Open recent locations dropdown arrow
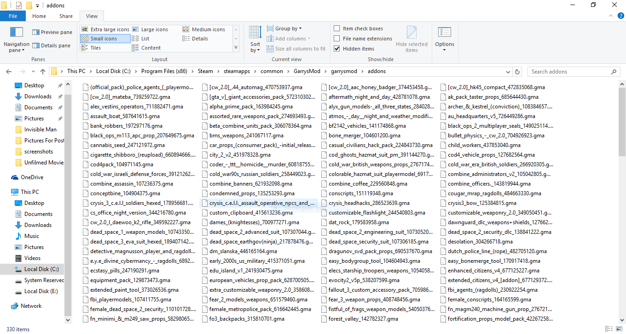This screenshot has height=334, width=626. [x=32, y=72]
